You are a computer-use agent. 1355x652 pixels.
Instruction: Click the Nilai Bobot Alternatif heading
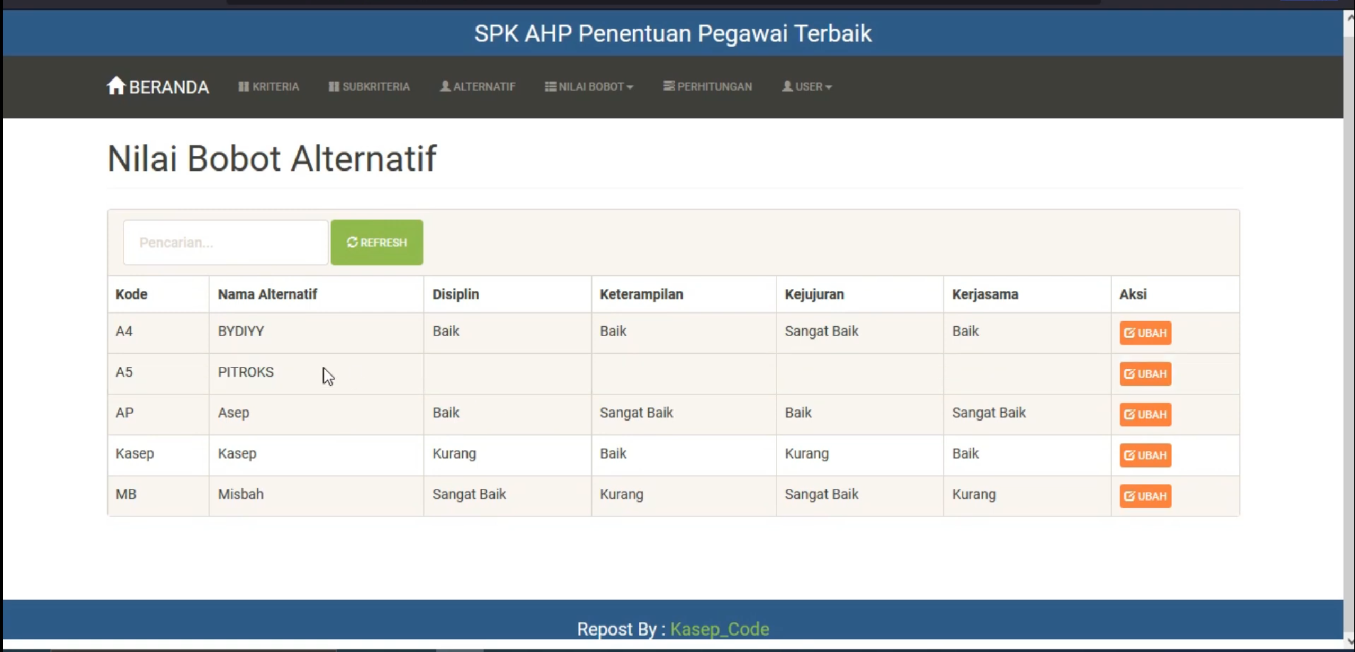(x=272, y=158)
